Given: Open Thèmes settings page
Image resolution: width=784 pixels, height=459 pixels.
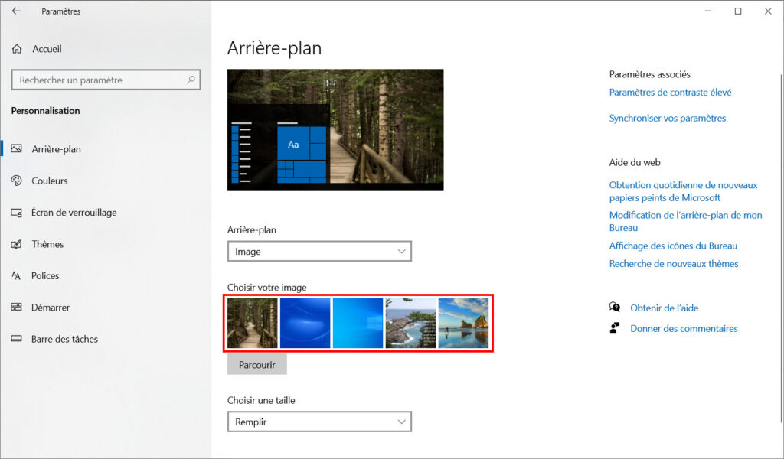Looking at the screenshot, I should click(x=47, y=244).
